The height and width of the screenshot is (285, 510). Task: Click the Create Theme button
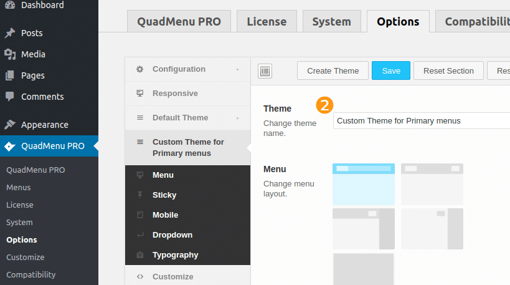click(x=333, y=70)
